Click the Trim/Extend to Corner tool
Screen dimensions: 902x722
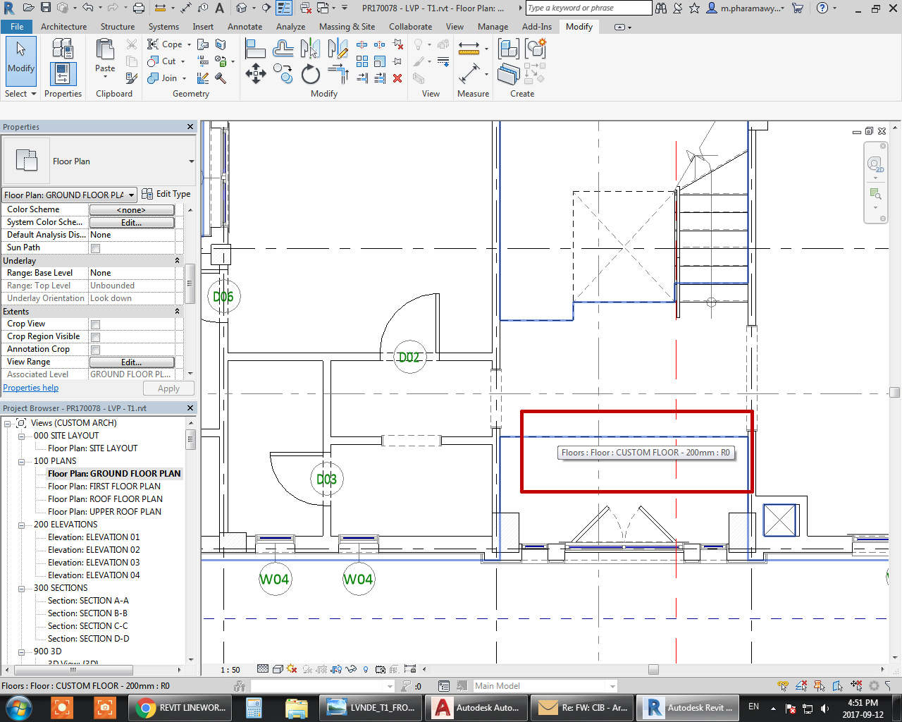tap(338, 73)
